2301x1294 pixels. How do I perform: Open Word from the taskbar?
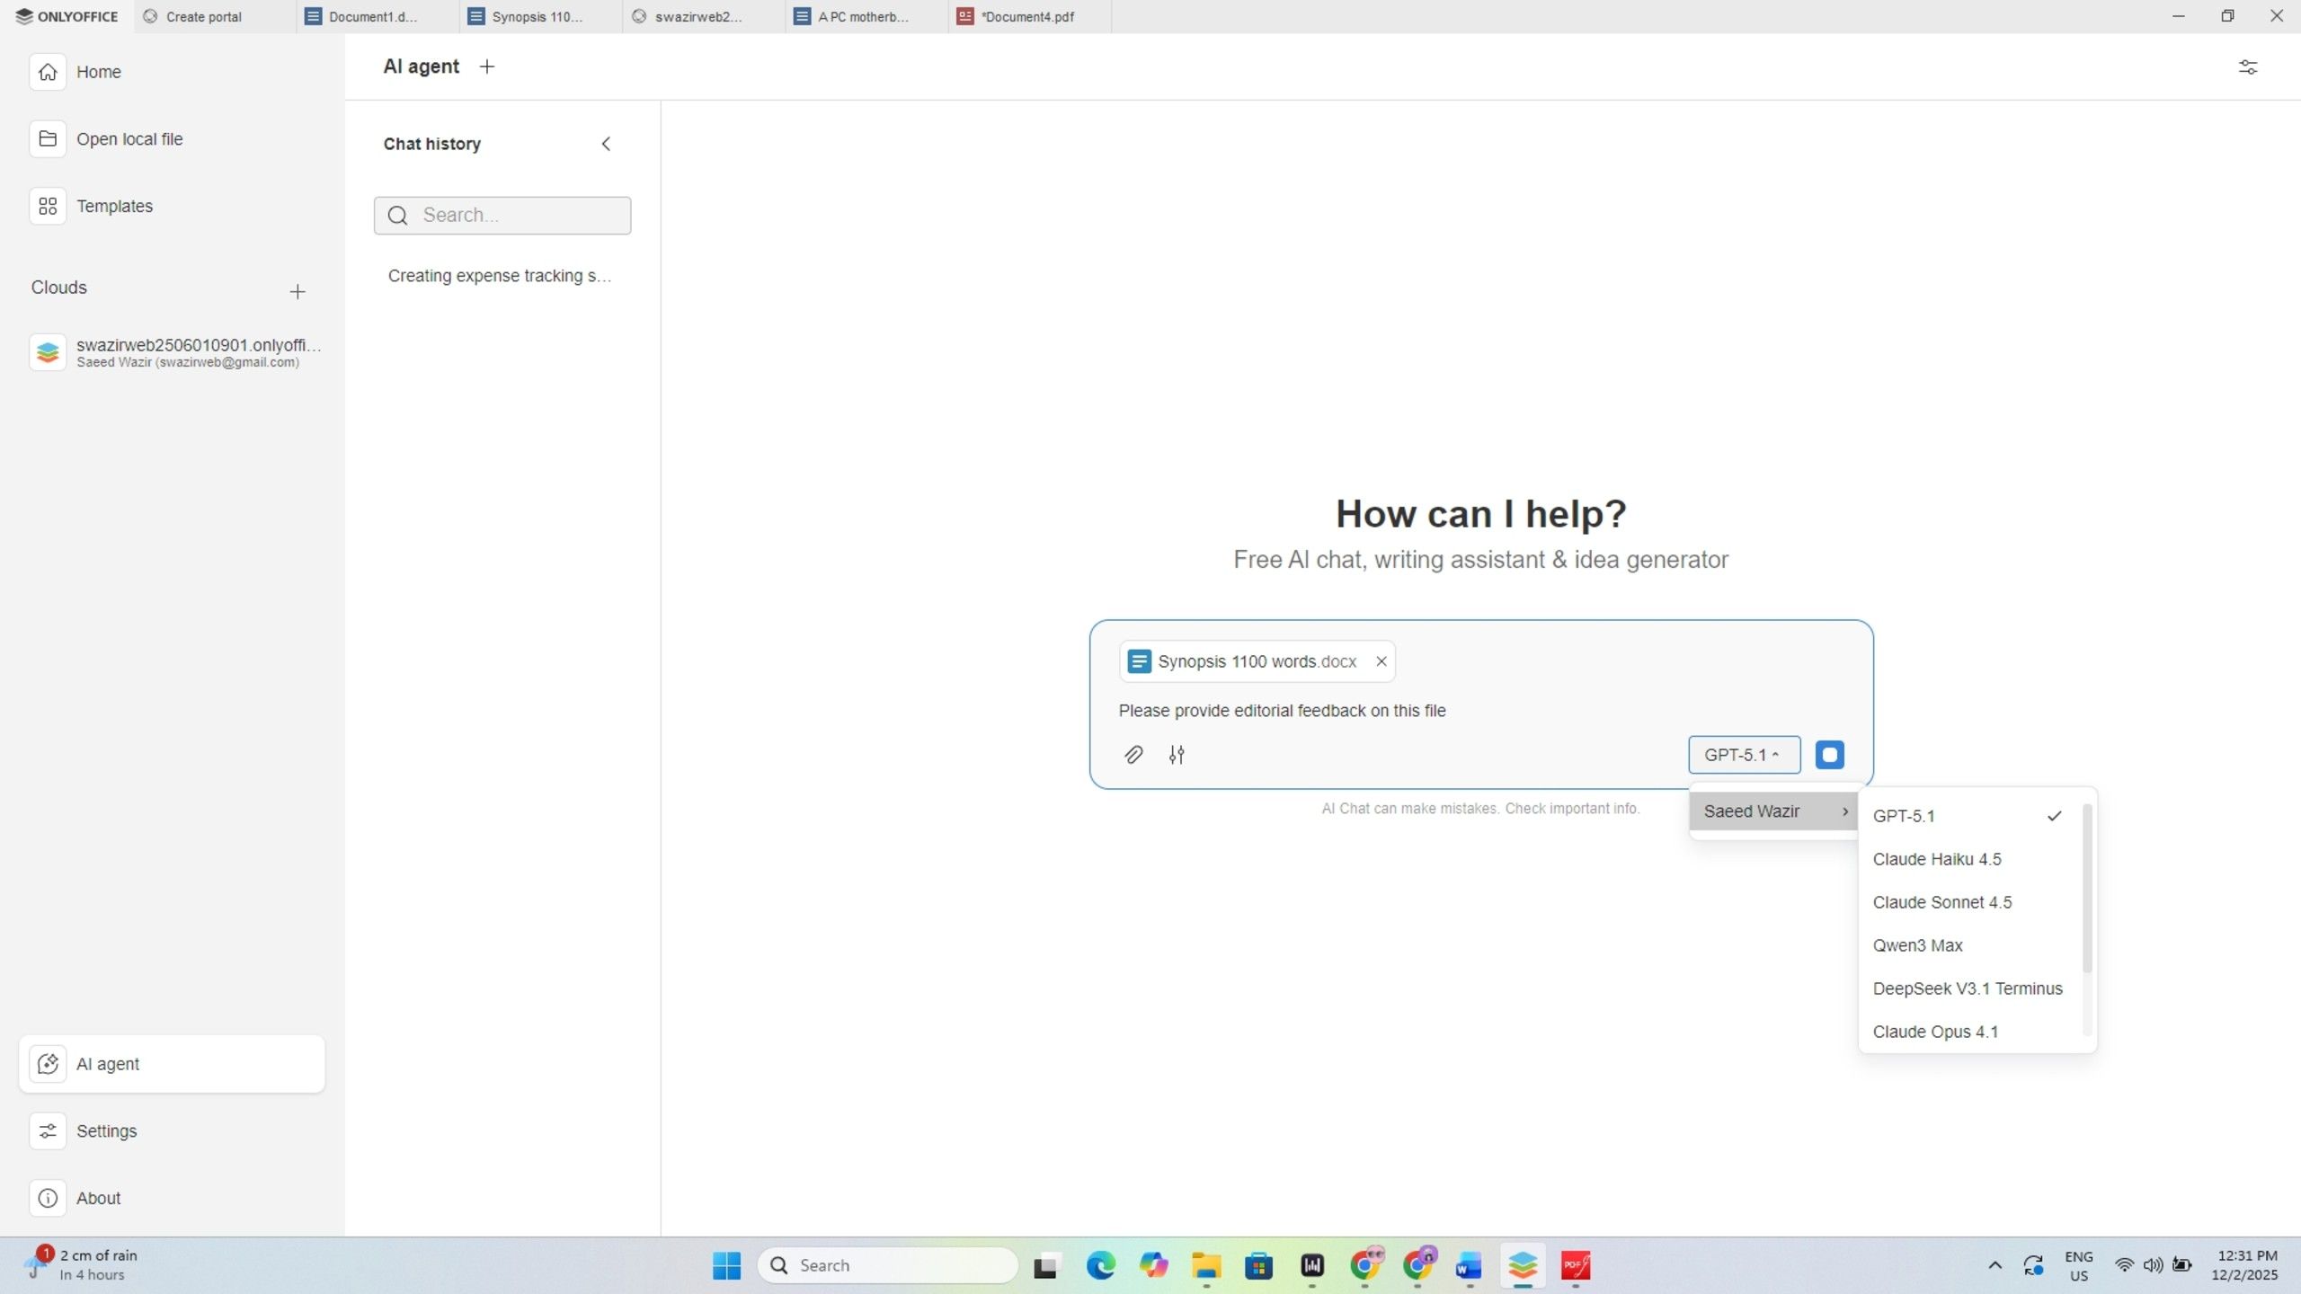coord(1469,1265)
